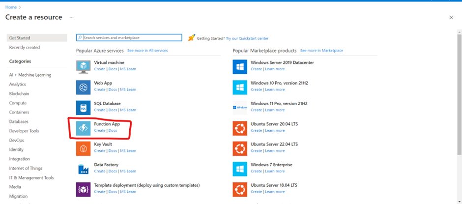Image resolution: width=462 pixels, height=204 pixels.
Task: Open the Integration category
Action: pyautogui.click(x=20, y=159)
